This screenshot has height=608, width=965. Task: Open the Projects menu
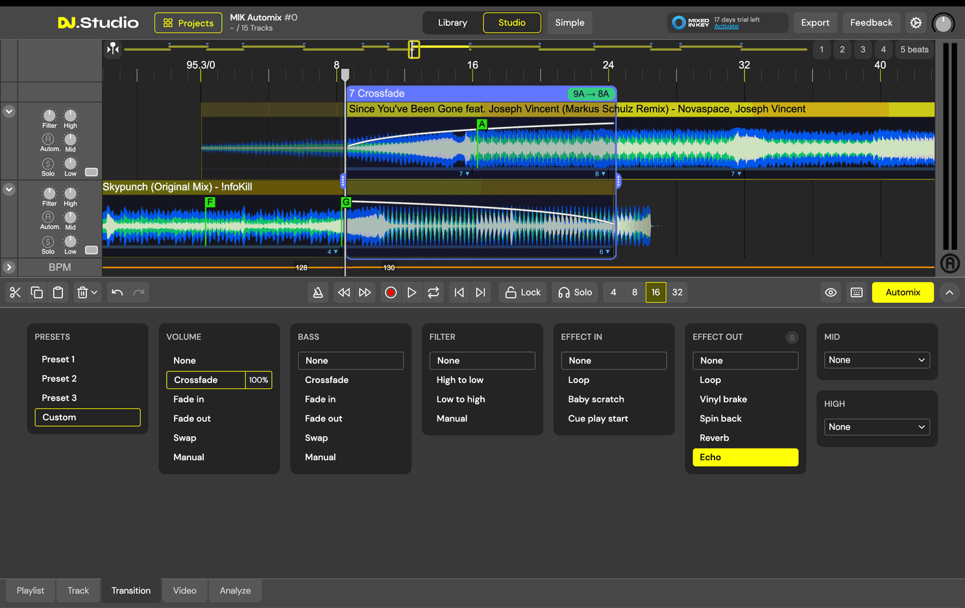(188, 23)
